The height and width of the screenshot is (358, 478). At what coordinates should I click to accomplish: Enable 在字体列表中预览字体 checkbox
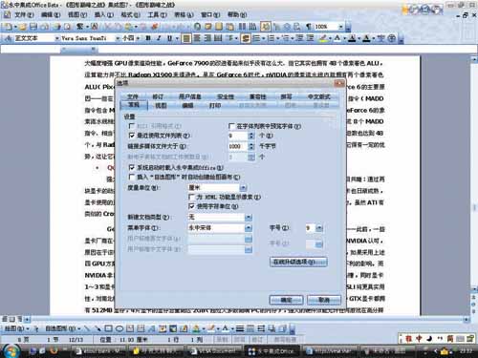pyautogui.click(x=231, y=126)
